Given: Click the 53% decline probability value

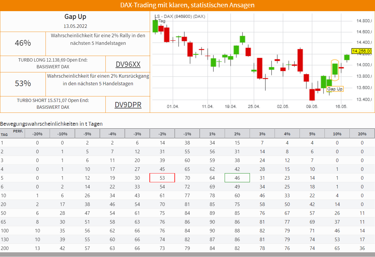Looking at the screenshot, I should [x=23, y=84].
